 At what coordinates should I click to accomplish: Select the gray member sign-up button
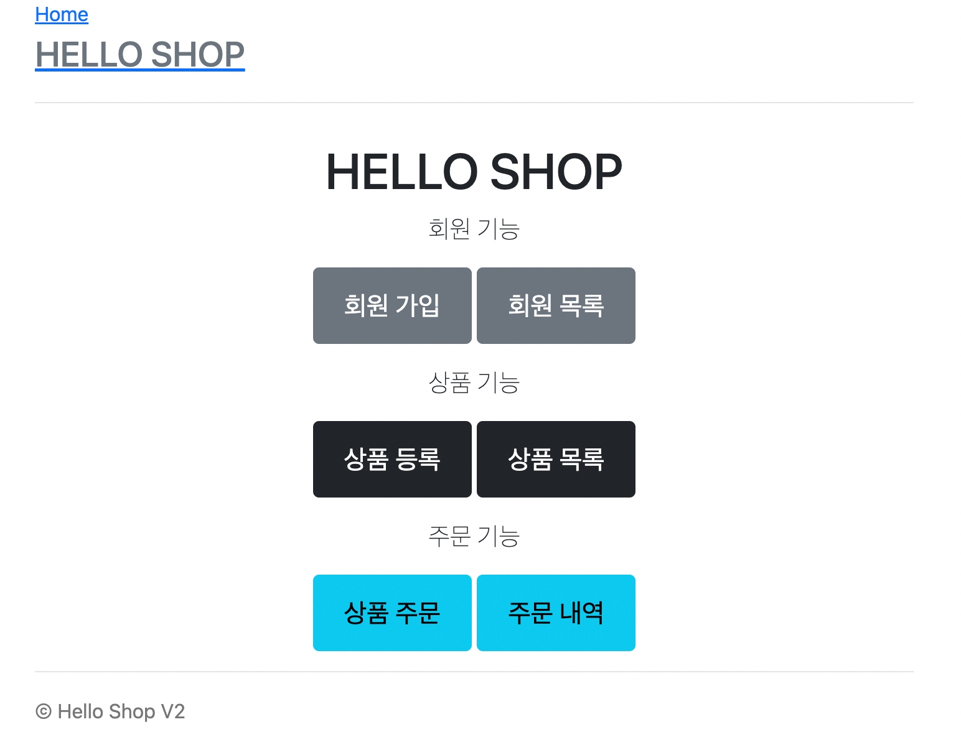[x=392, y=305]
